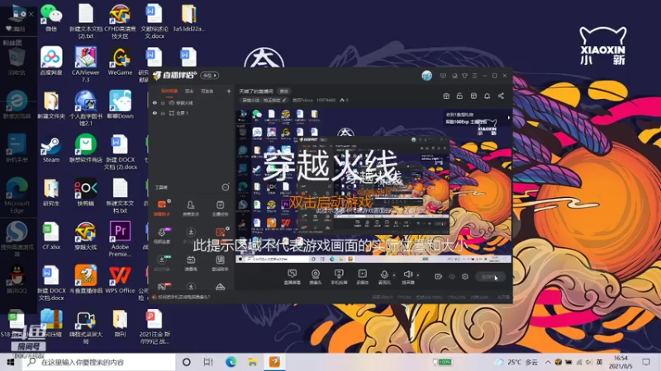Select the WPS Office desktop shortcut
661x371 pixels.
[x=120, y=279]
